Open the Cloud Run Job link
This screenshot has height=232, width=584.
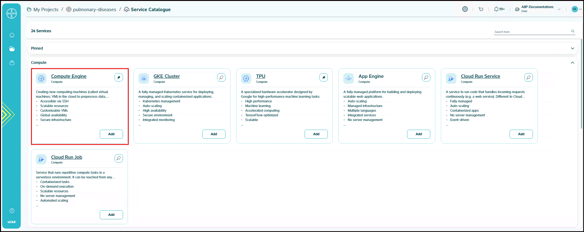(67, 157)
